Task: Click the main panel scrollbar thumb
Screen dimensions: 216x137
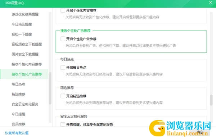Action: point(211,100)
